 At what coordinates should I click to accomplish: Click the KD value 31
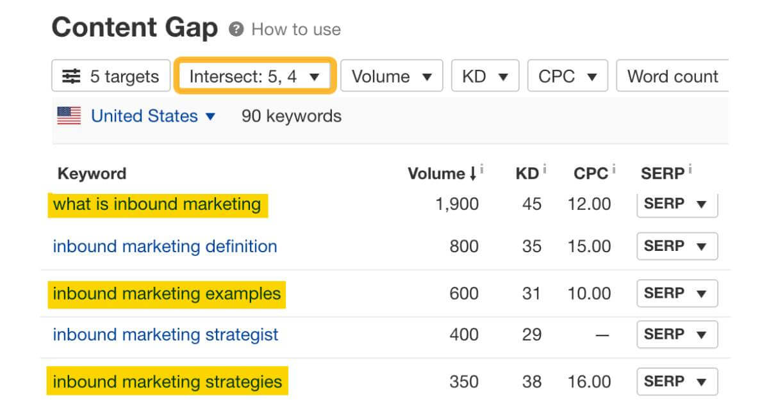(531, 294)
